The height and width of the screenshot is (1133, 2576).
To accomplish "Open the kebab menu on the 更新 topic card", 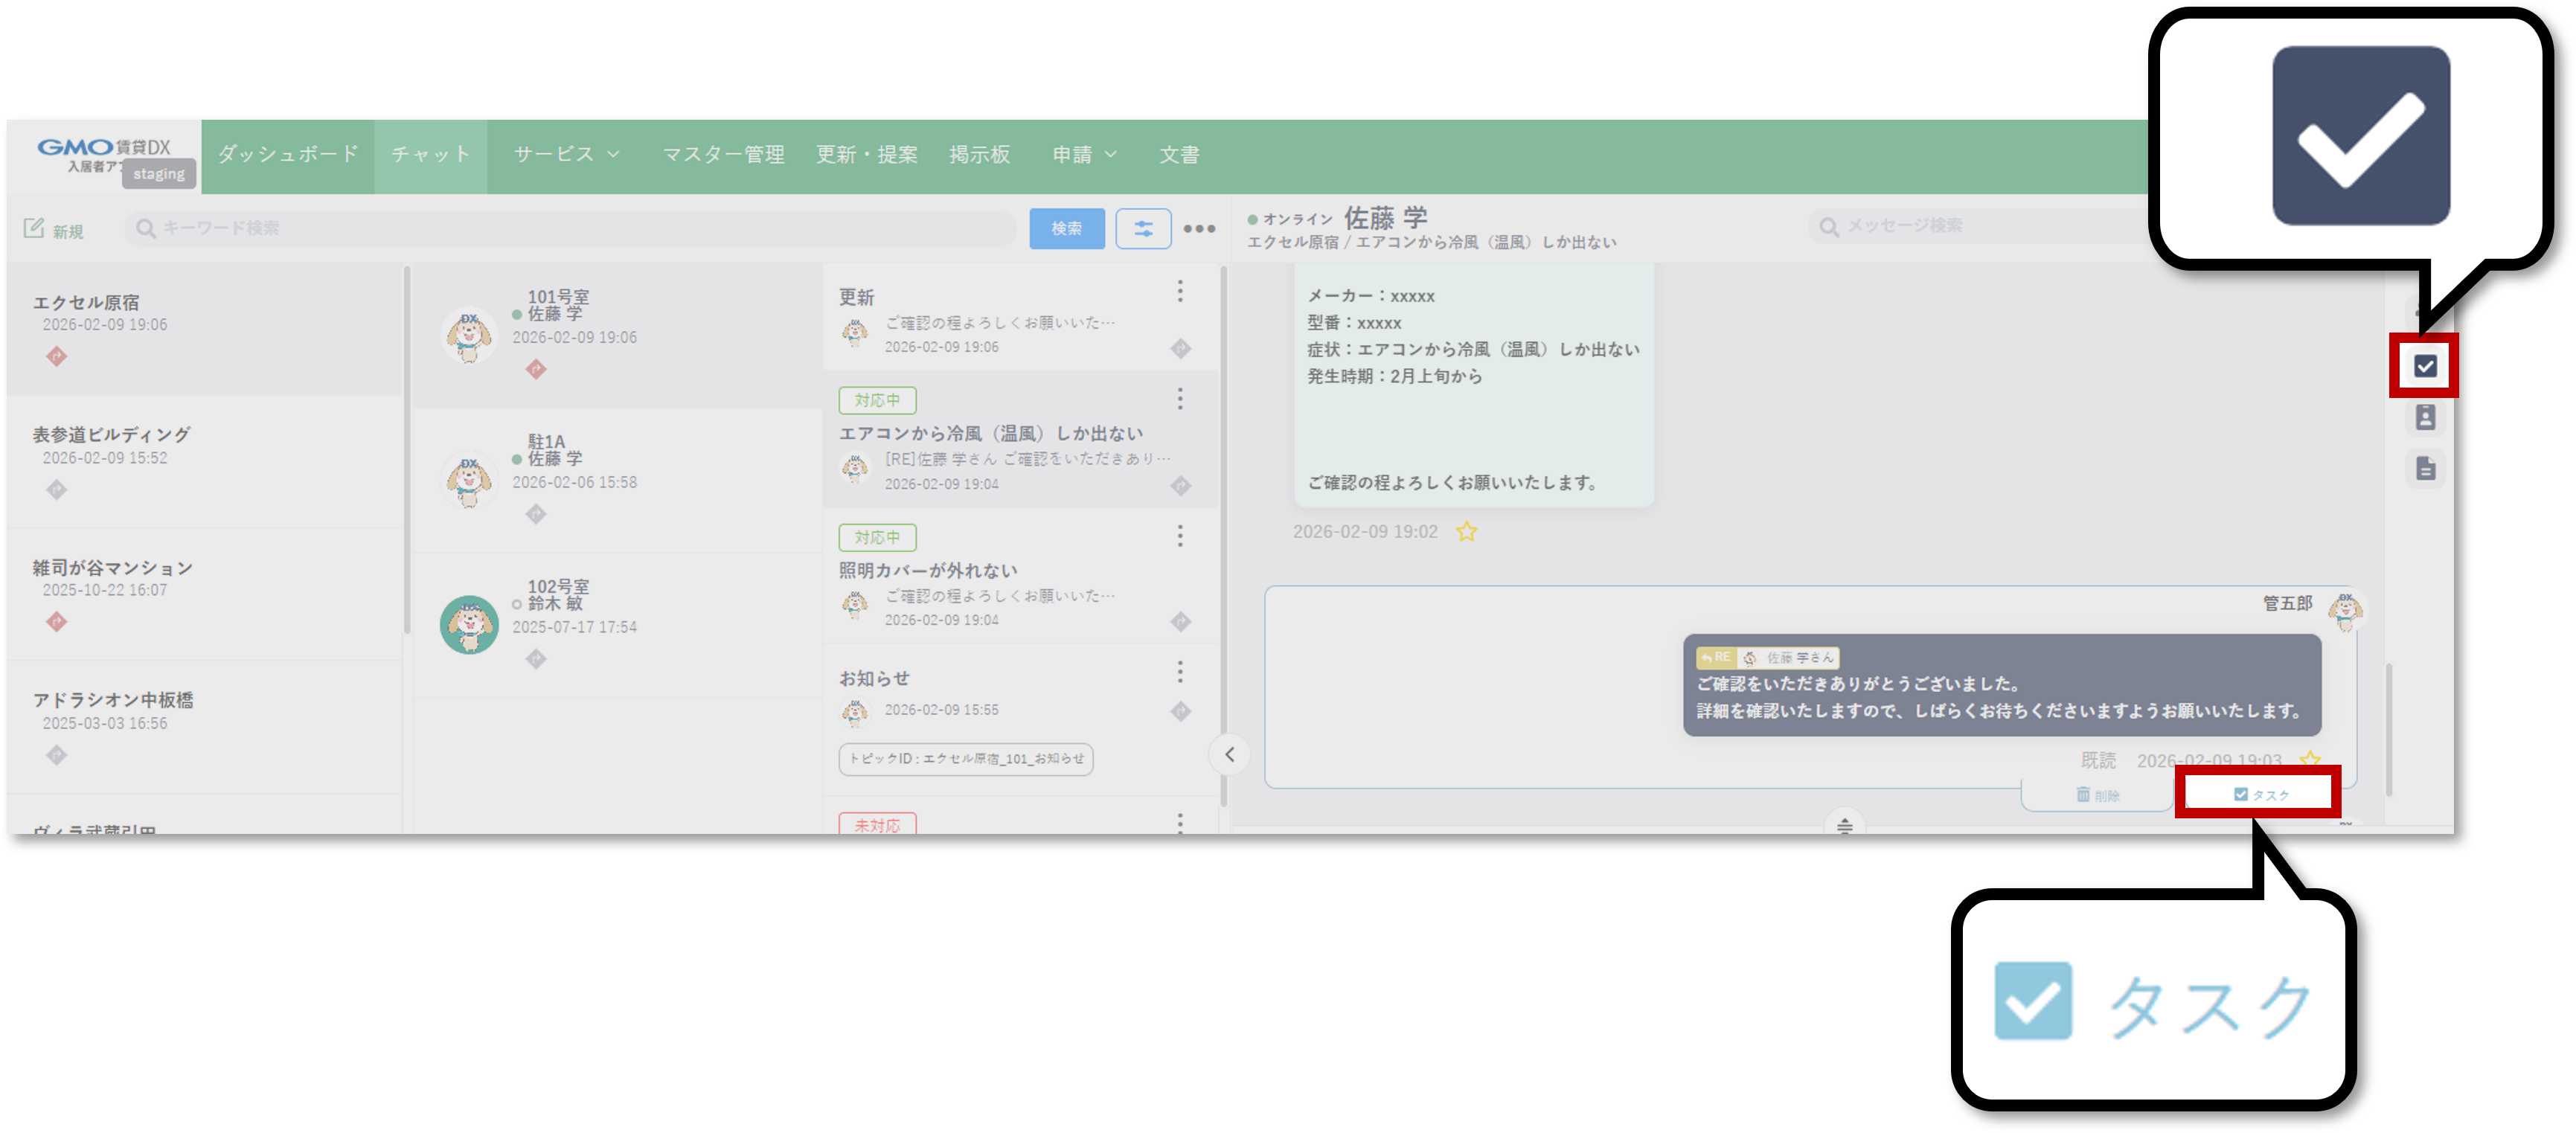I will [x=1181, y=292].
